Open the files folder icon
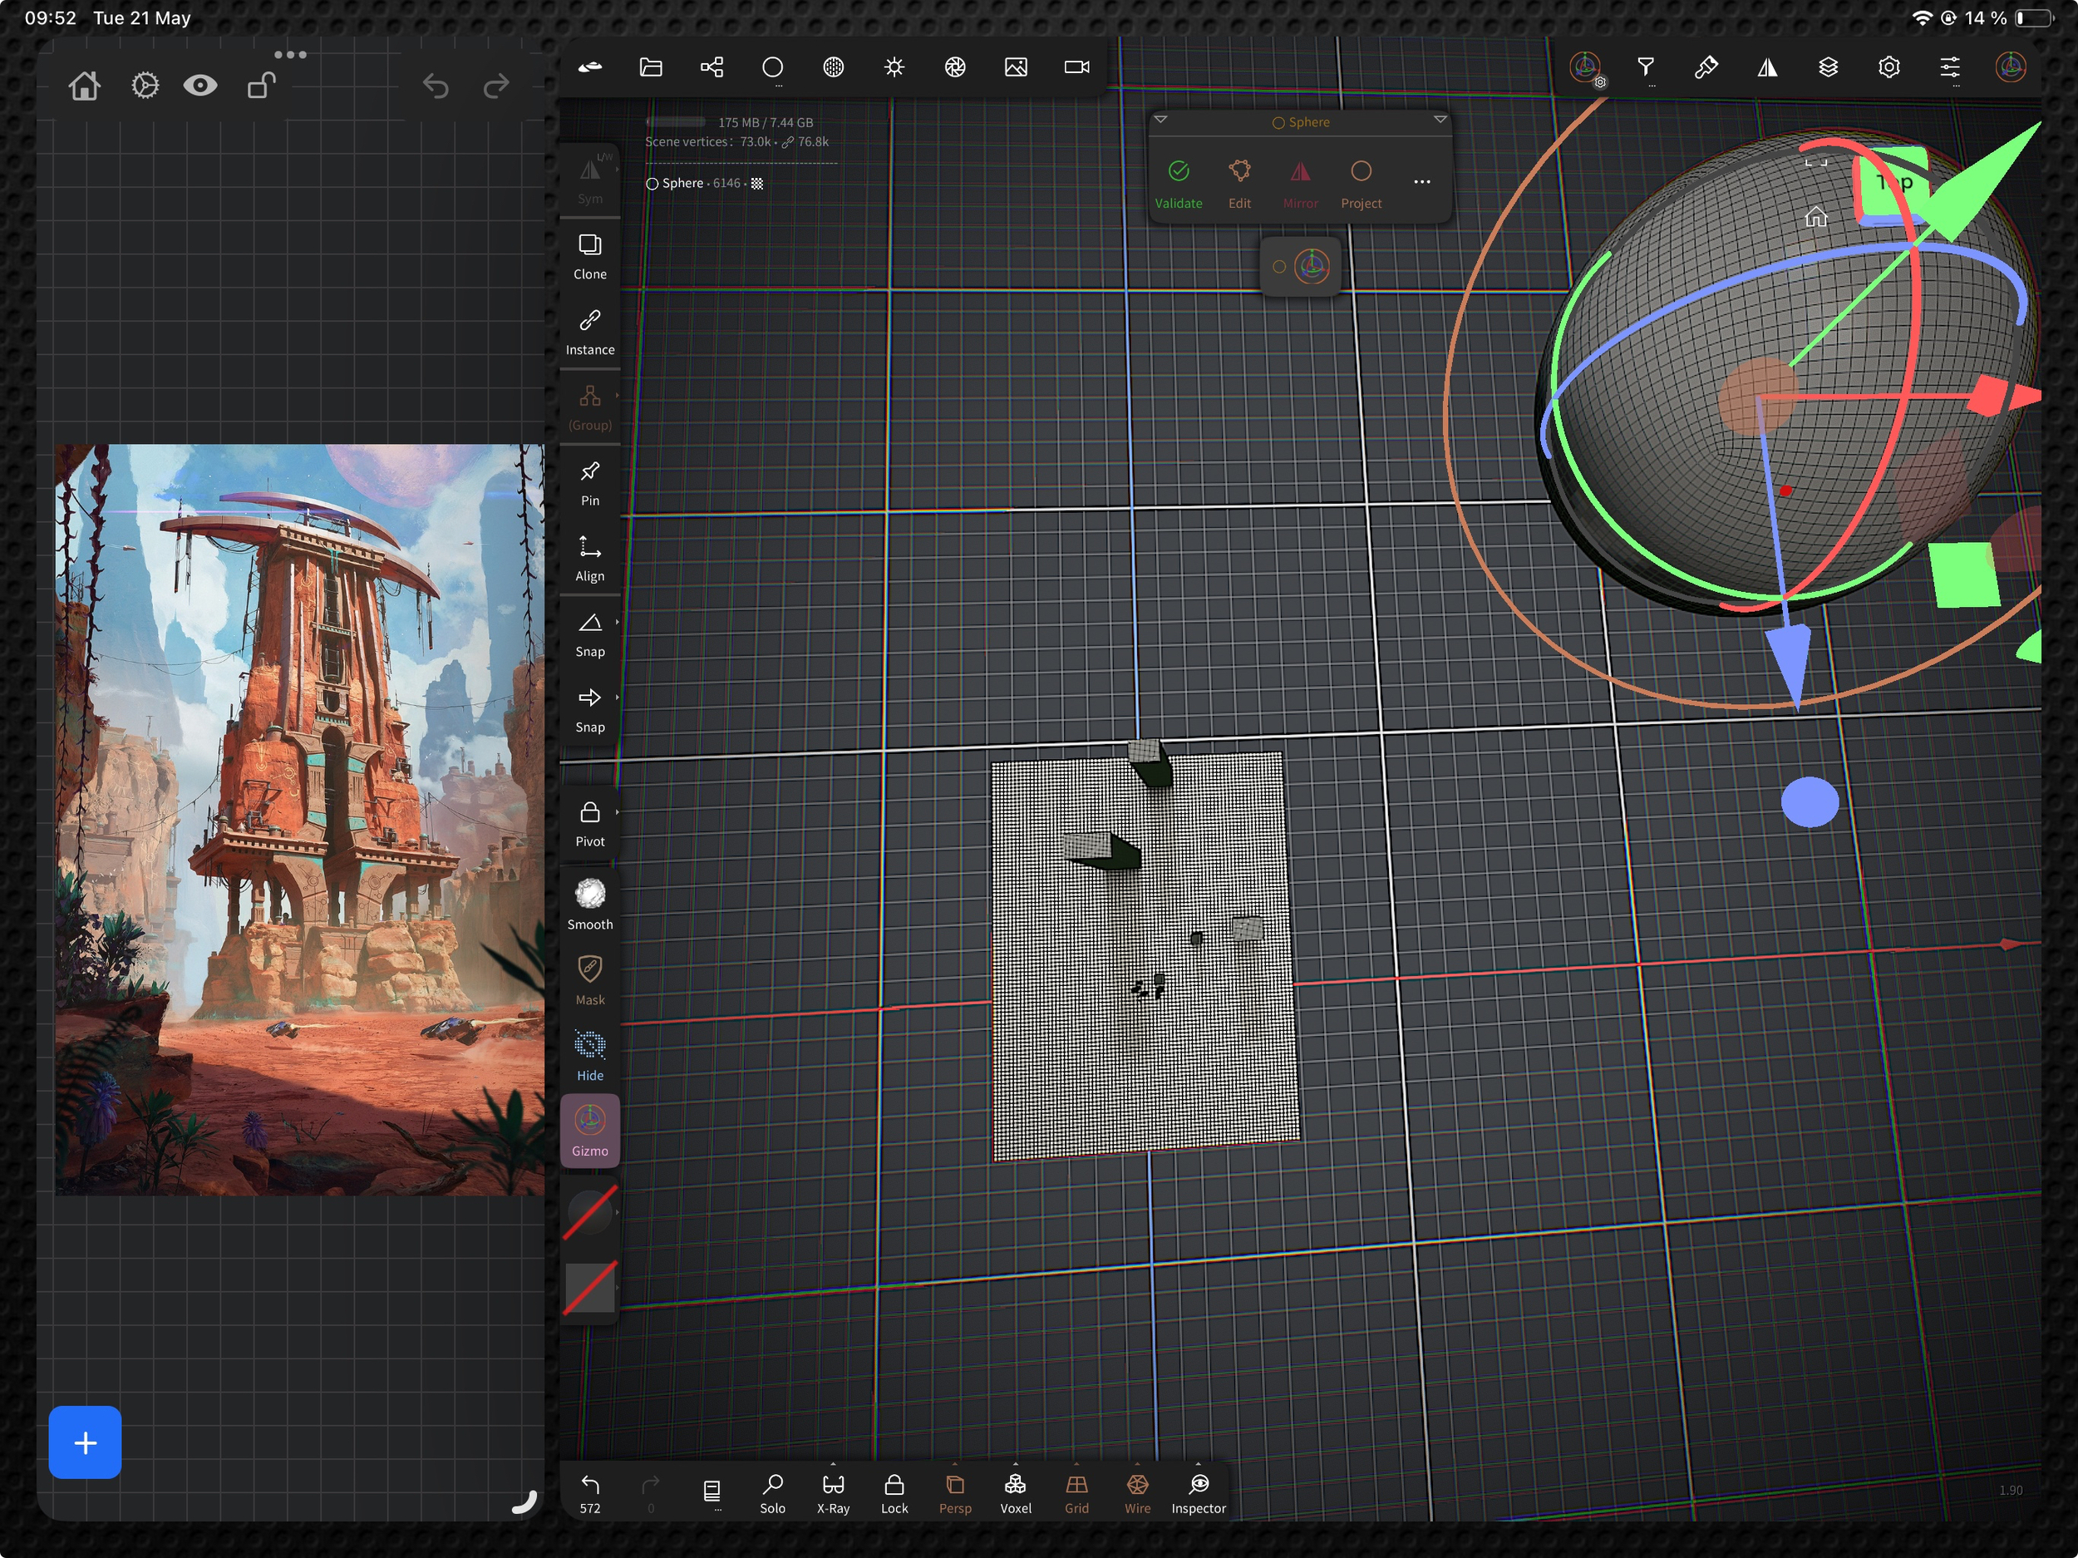 651,67
